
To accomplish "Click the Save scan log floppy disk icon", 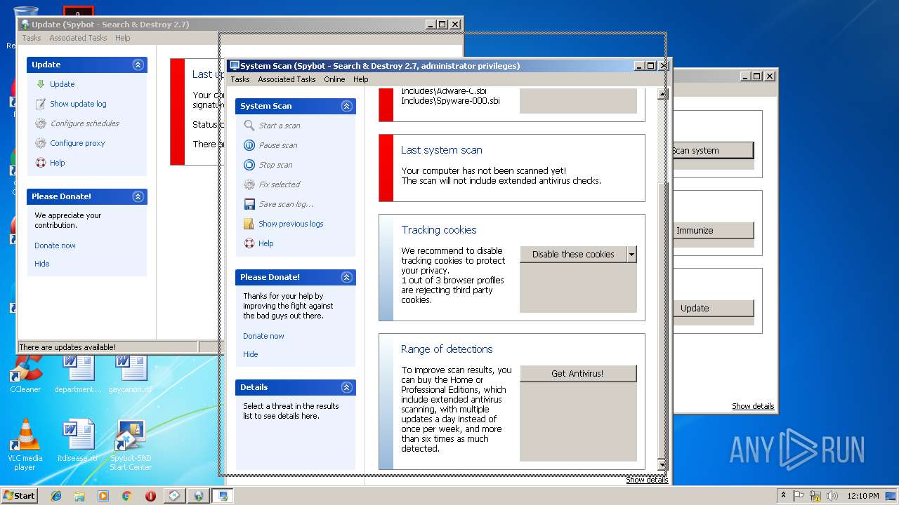I will [249, 204].
